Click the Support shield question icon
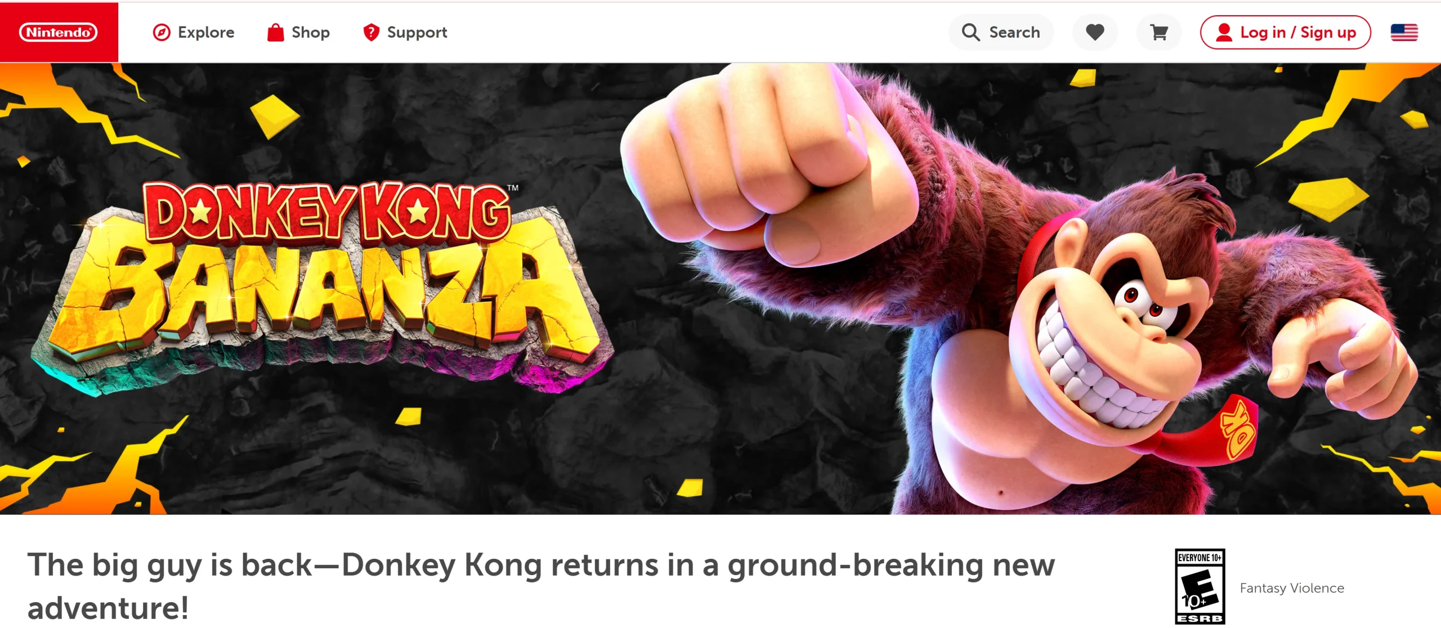The height and width of the screenshot is (628, 1441). [x=371, y=33]
